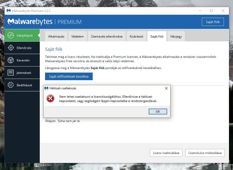Click the Malwarebytes logo in title bar
The width and height of the screenshot is (233, 170).
pos(9,11)
